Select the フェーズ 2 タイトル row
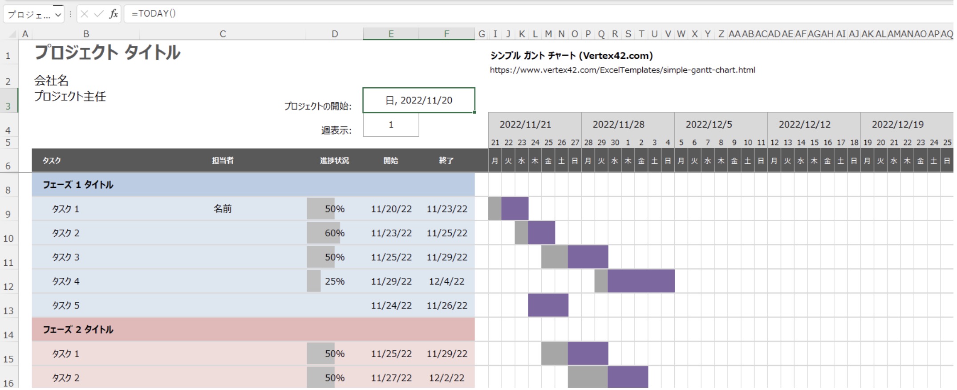This screenshot has width=957, height=390. [x=253, y=329]
